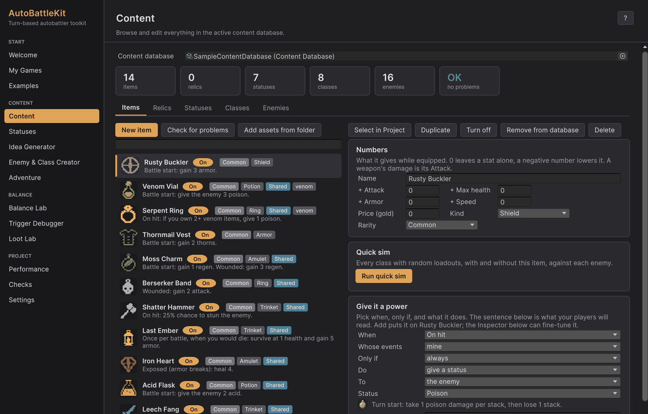The image size is (648, 414).
Task: Click the Iron Heart icon
Action: tap(129, 365)
